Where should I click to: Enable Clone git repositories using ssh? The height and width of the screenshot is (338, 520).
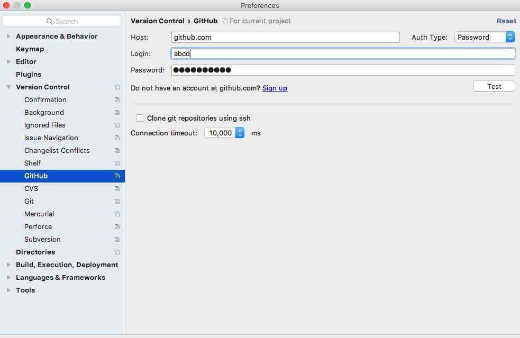(x=140, y=118)
